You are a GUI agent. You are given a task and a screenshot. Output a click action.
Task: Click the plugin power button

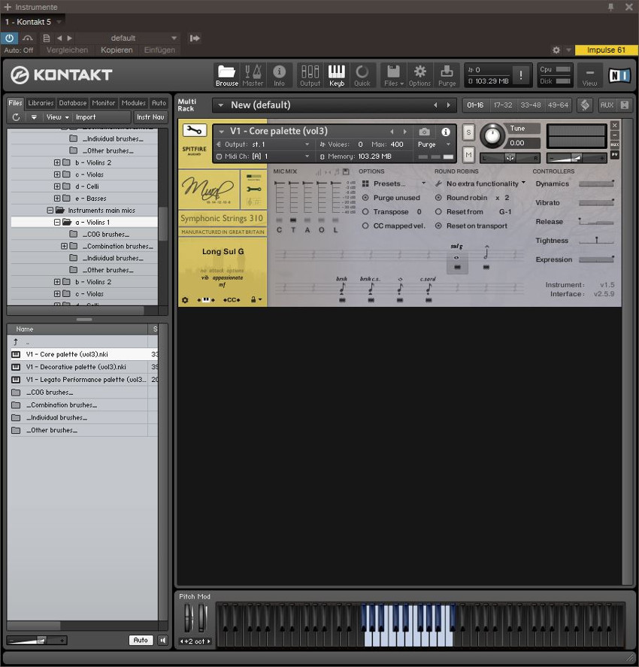(9, 38)
